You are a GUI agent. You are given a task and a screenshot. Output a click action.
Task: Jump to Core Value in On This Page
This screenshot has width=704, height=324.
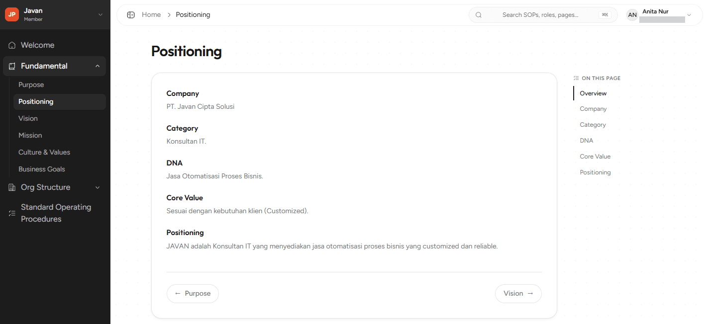pyautogui.click(x=595, y=157)
